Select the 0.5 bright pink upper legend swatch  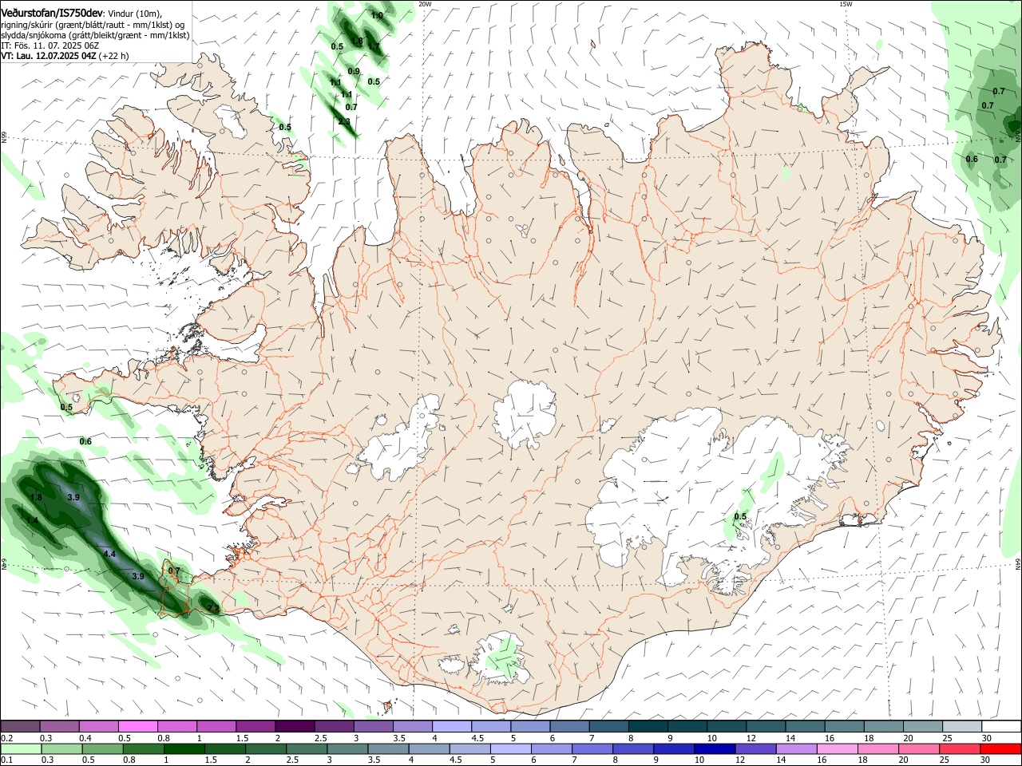(137, 726)
